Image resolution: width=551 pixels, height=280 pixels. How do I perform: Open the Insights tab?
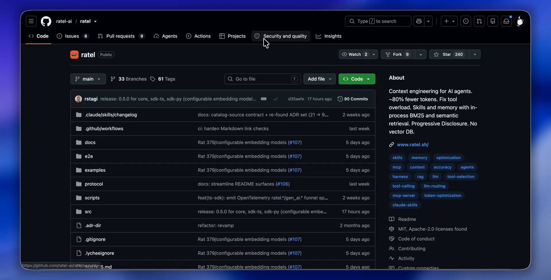[x=329, y=36]
